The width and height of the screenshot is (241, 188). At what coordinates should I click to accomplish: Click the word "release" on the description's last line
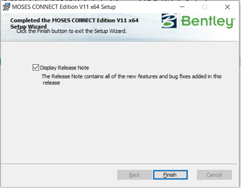pos(51,83)
